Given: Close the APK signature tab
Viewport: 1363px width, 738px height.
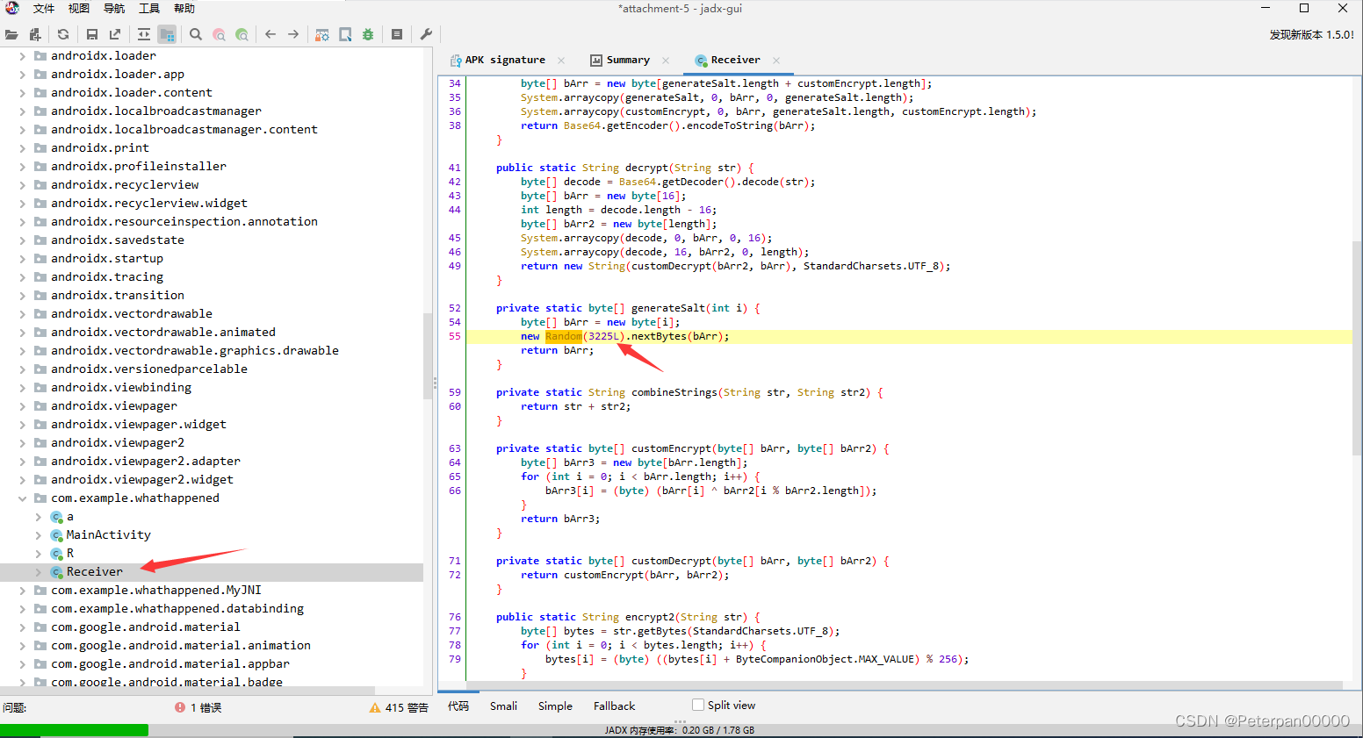Looking at the screenshot, I should (x=561, y=61).
